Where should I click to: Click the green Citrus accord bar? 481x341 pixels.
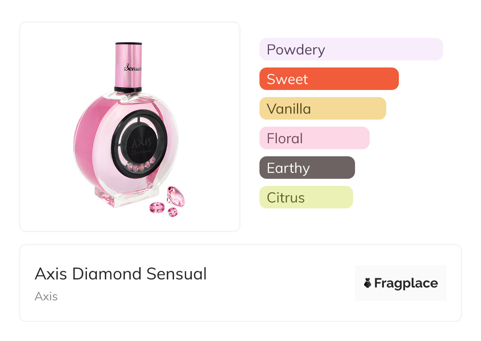point(306,197)
